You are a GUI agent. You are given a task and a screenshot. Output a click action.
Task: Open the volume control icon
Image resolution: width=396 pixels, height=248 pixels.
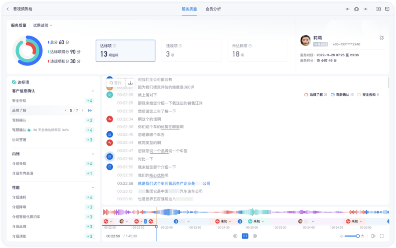pos(374,236)
